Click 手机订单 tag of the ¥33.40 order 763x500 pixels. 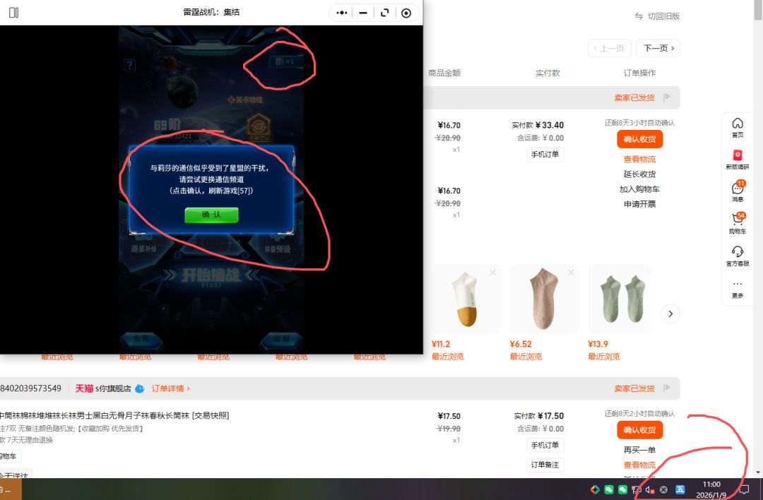coord(545,154)
